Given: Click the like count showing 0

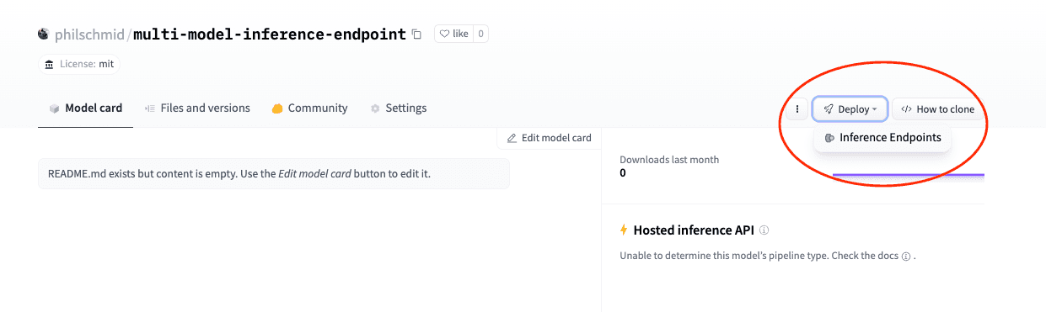Looking at the screenshot, I should click(480, 34).
